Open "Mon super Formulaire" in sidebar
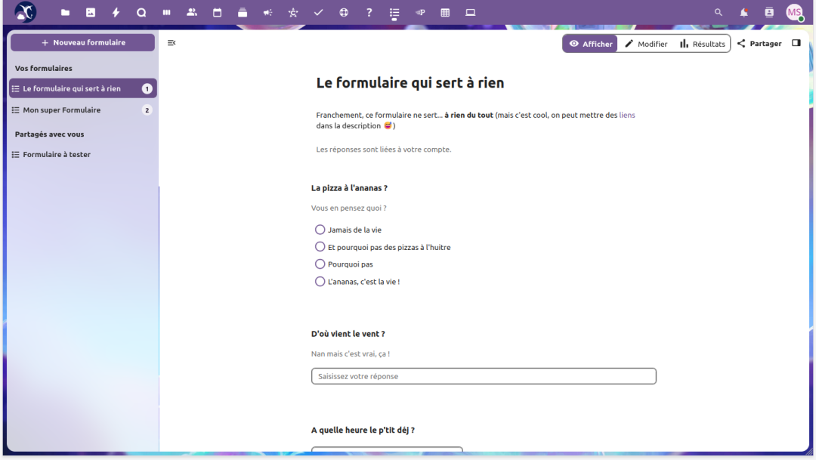The image size is (816, 460). [x=62, y=110]
